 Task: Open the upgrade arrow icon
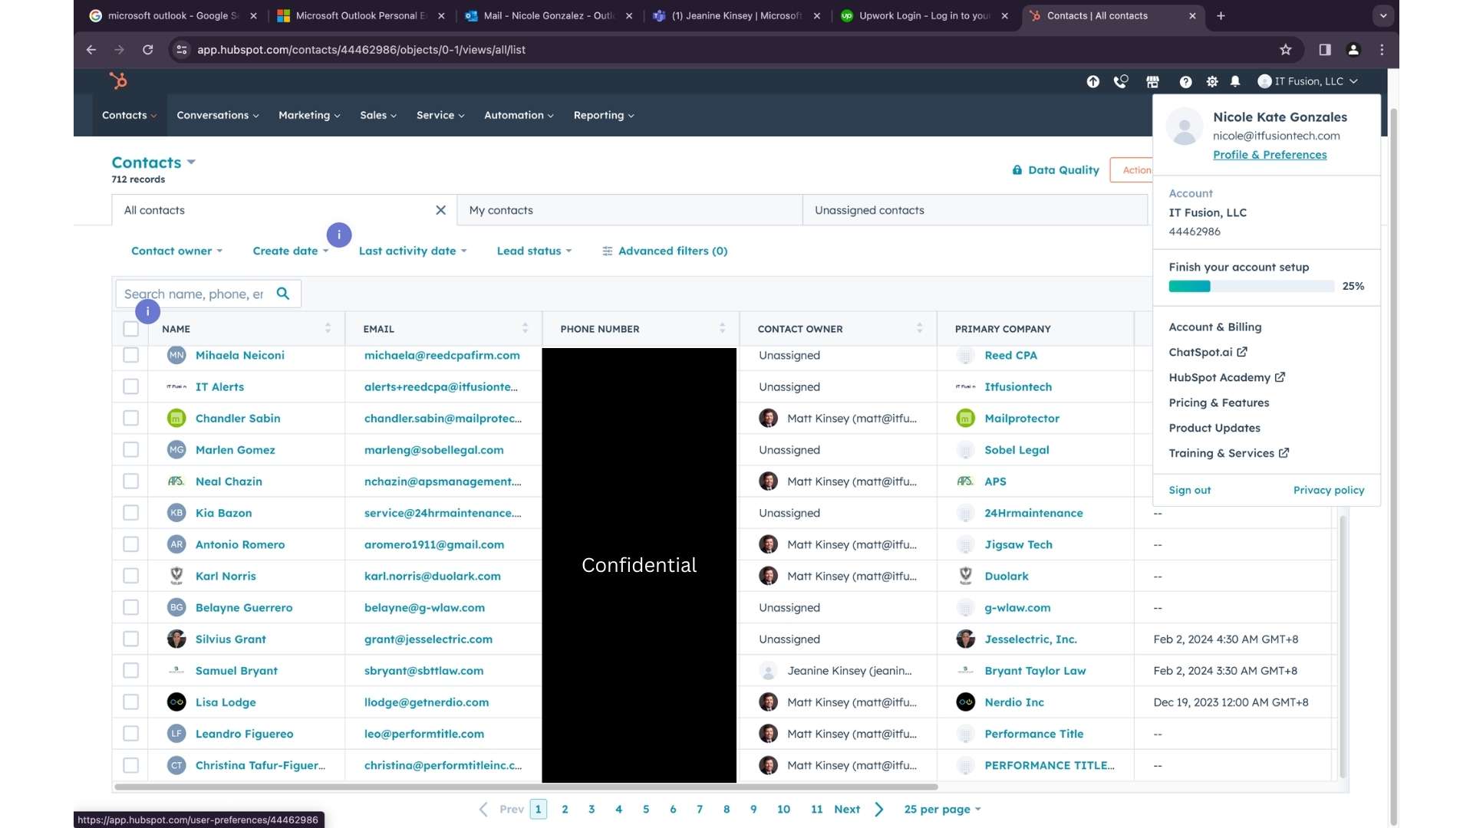pos(1092,81)
